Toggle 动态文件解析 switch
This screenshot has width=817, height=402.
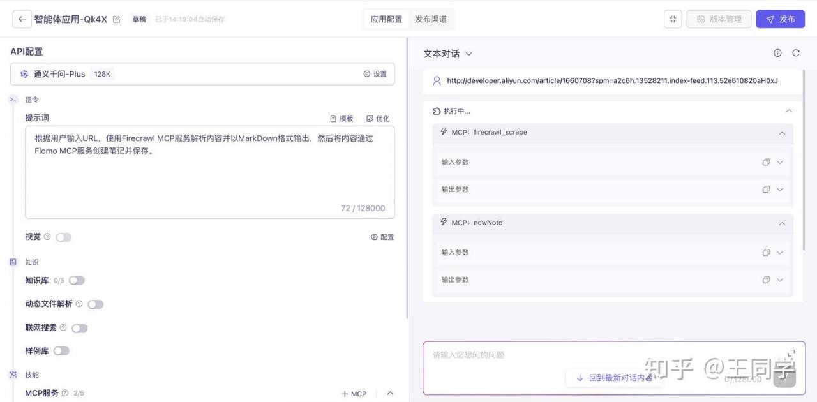click(x=96, y=304)
